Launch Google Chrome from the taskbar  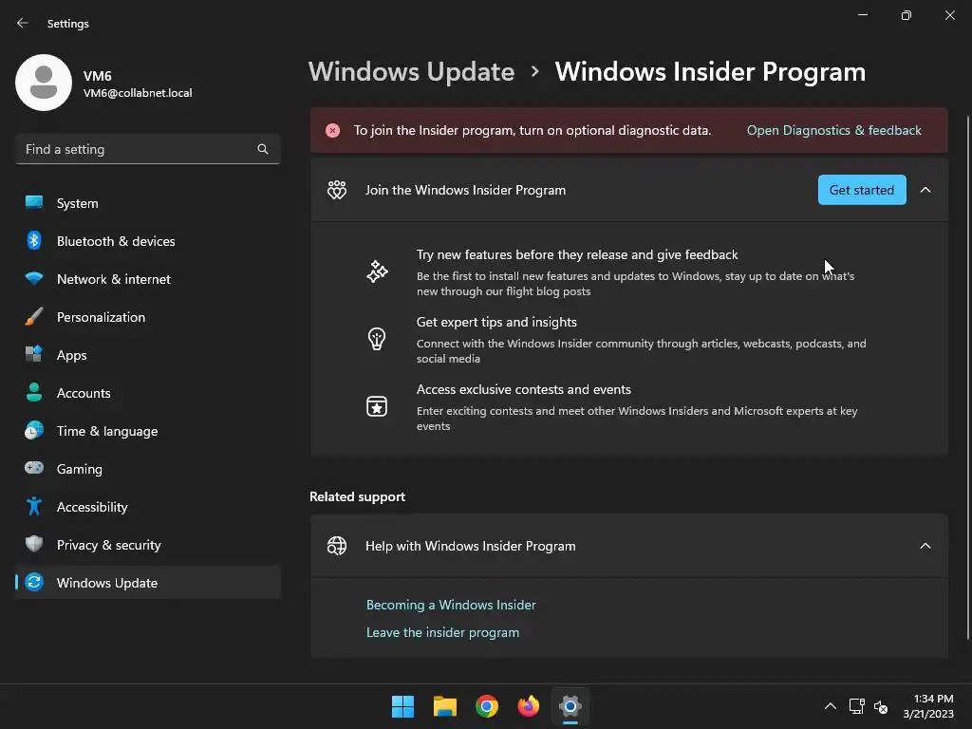point(487,706)
